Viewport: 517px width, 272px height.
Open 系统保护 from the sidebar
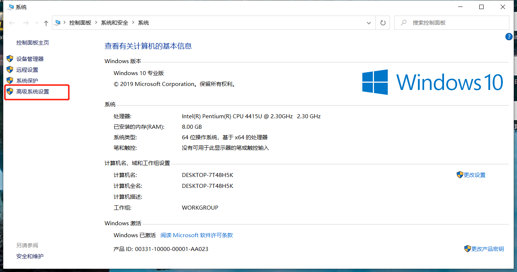pos(27,81)
